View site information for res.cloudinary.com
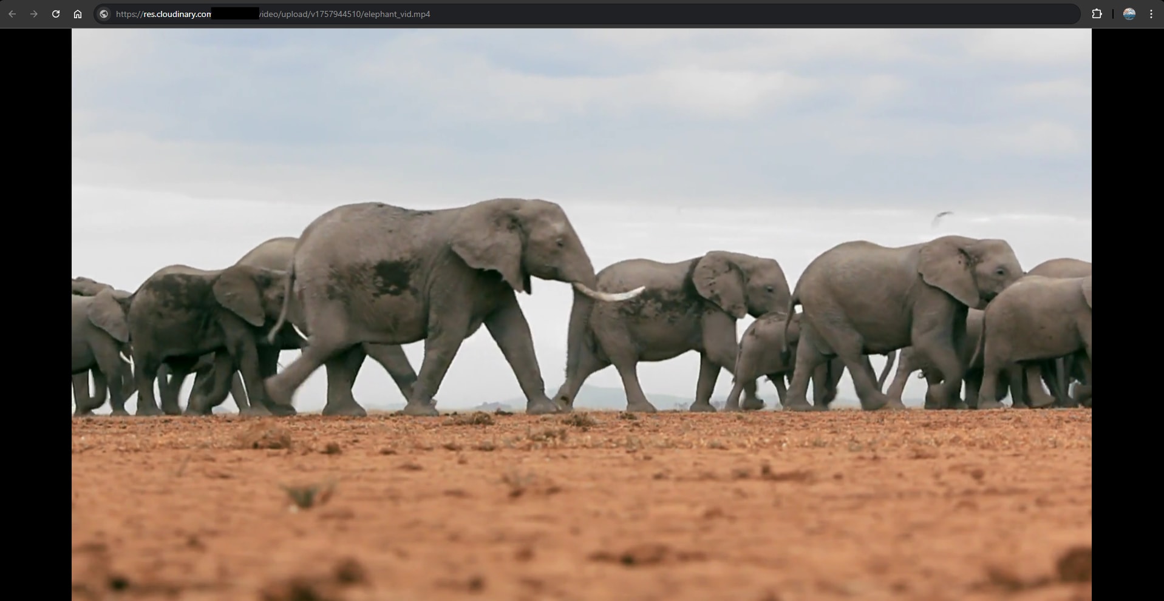The image size is (1164, 601). [x=104, y=14]
